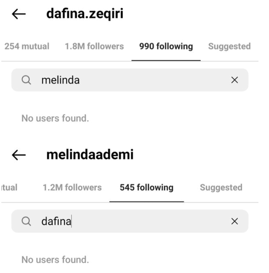Select the 990 following tab
The width and height of the screenshot is (269, 273).
point(166,46)
